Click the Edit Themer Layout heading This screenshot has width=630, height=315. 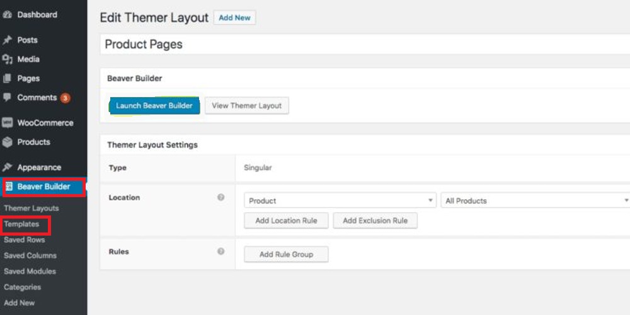pos(154,18)
